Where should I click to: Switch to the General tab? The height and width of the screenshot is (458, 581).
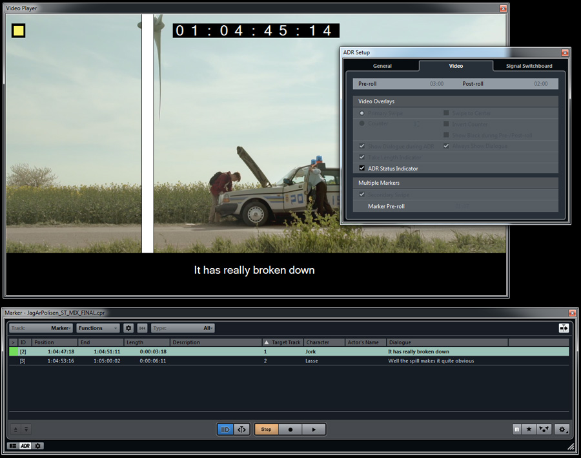(x=382, y=66)
